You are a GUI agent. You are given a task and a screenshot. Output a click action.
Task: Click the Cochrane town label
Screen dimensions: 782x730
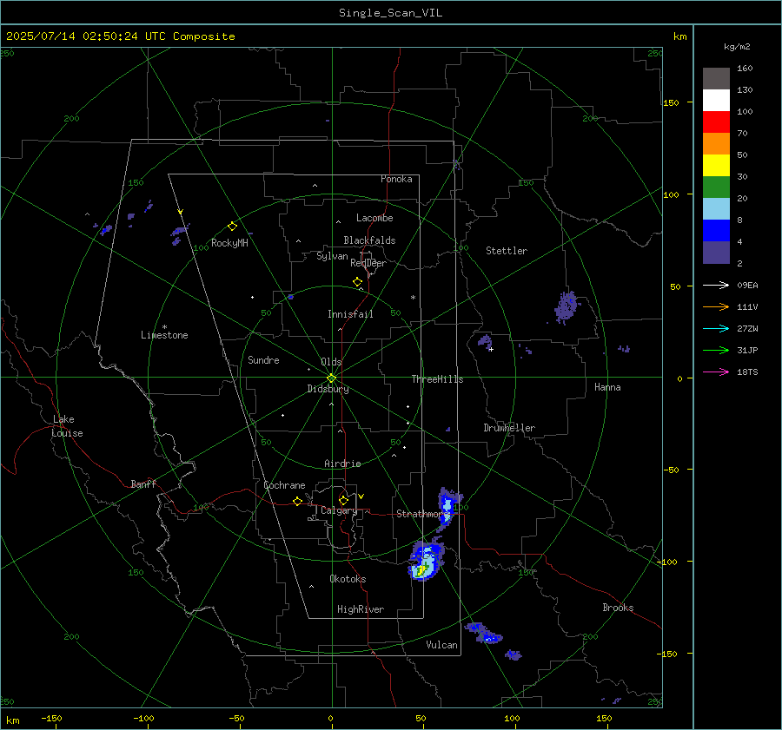pyautogui.click(x=284, y=485)
